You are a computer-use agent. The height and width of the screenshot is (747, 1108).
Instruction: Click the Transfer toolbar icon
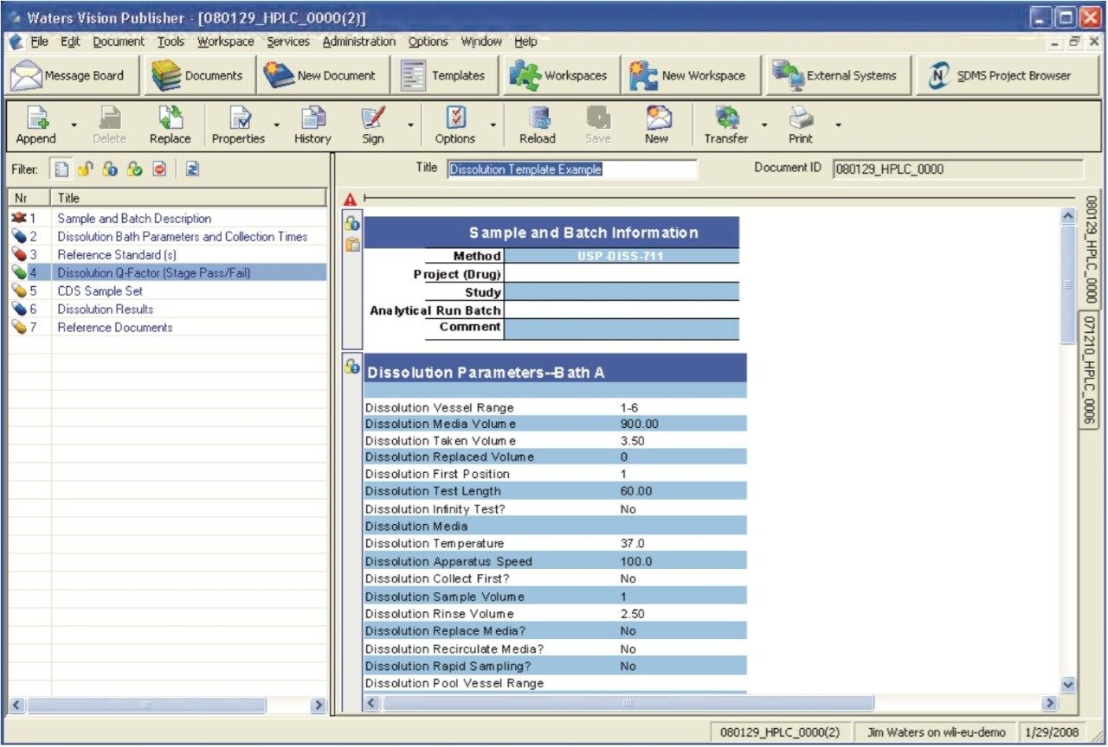pos(726,125)
